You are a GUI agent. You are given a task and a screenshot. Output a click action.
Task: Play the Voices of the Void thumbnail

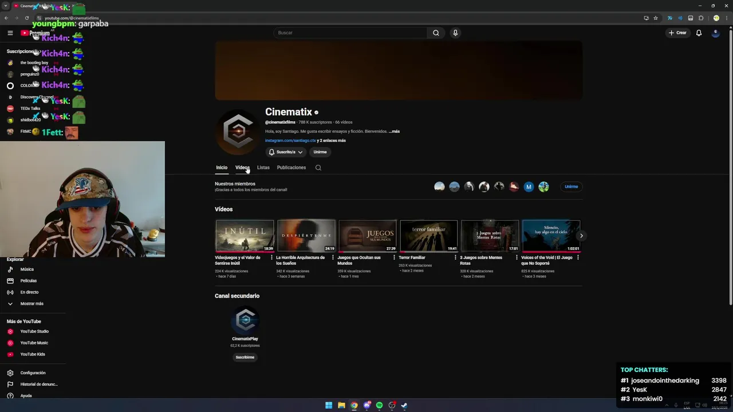click(551, 236)
